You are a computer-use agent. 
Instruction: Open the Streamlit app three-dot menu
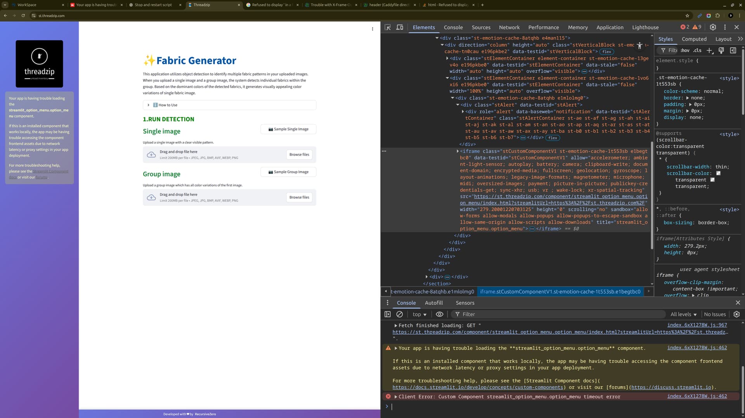pos(372,29)
